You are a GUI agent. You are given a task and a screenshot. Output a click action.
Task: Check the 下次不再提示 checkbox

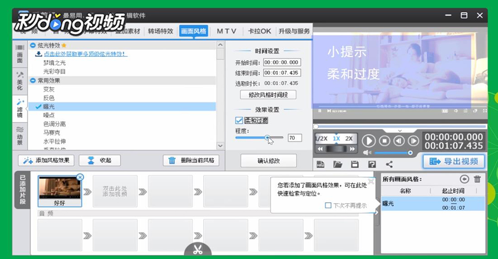(x=328, y=206)
